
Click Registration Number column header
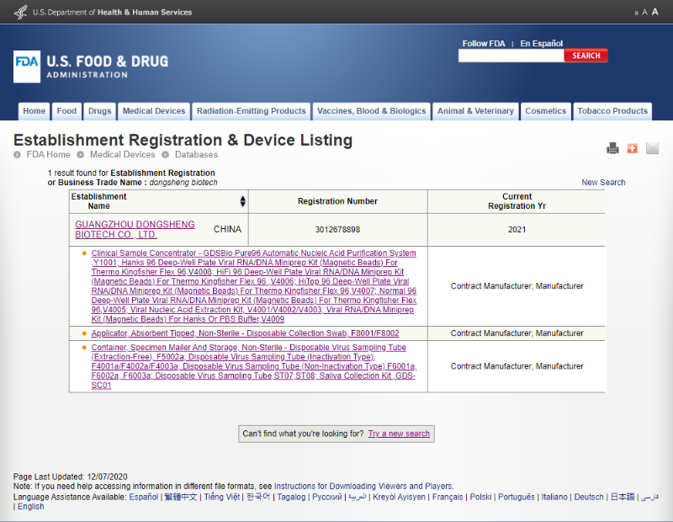click(x=337, y=201)
